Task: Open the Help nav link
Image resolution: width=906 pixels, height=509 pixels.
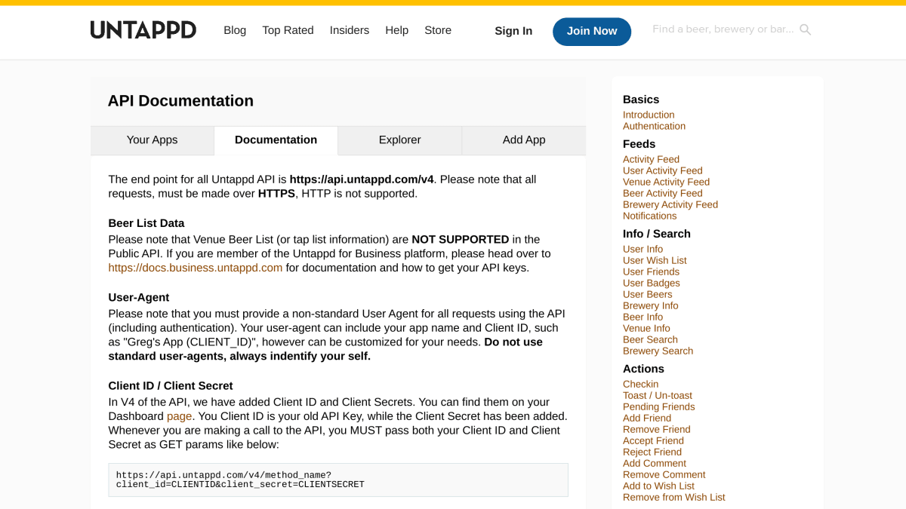Action: coord(396,30)
